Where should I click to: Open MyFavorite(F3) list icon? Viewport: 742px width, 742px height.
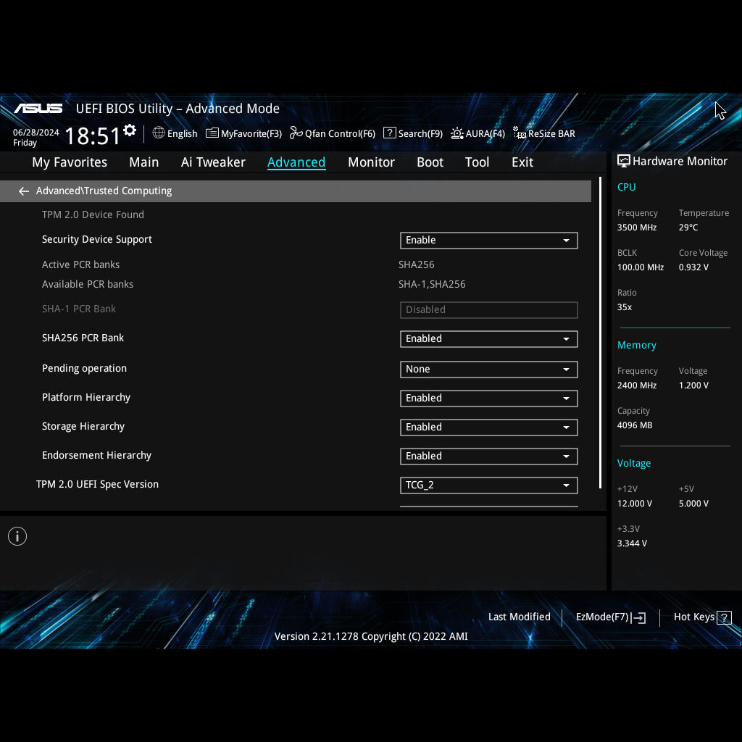click(x=212, y=133)
